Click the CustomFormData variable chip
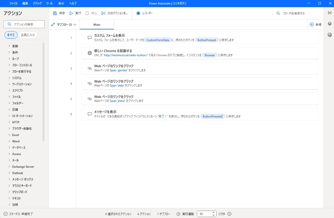The height and width of the screenshot is (218, 334). [158, 40]
